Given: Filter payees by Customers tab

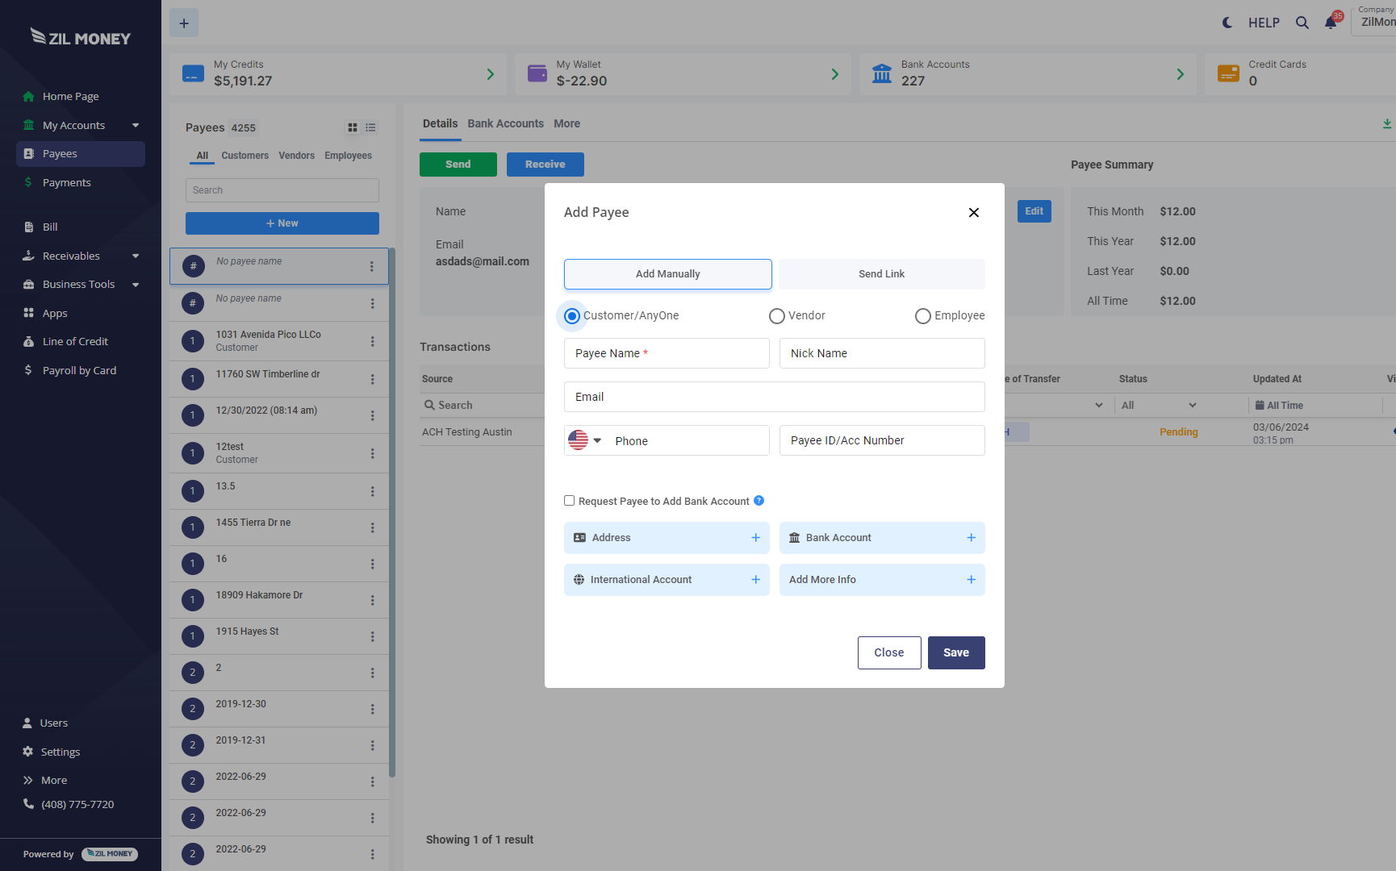Looking at the screenshot, I should [245, 156].
